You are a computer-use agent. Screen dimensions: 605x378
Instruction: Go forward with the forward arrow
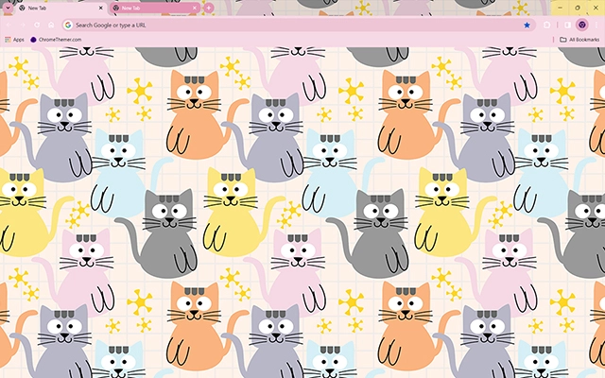point(23,26)
